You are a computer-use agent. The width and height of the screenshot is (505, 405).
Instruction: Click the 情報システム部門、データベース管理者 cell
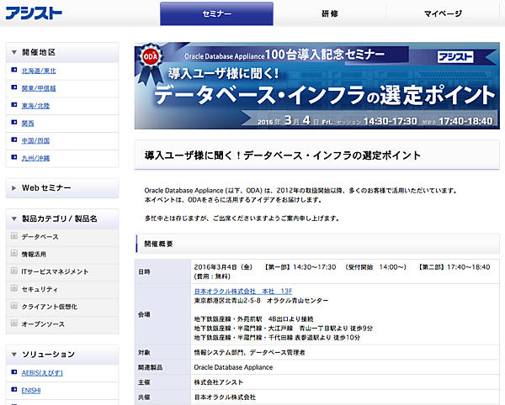tap(345, 353)
